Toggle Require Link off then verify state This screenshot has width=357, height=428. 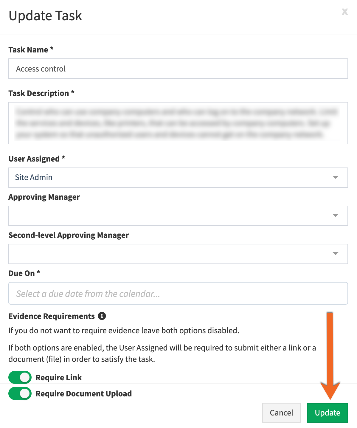(19, 377)
